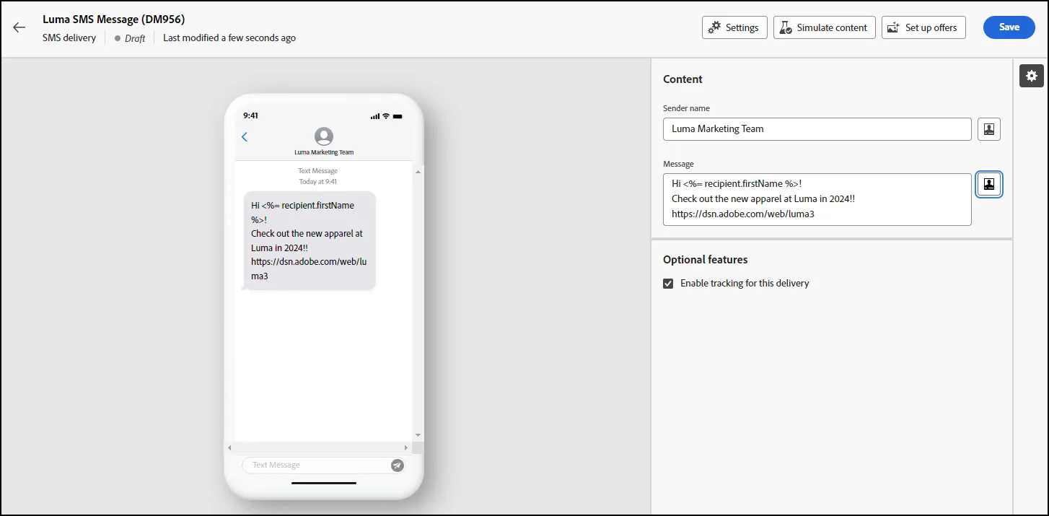Click the Optional features heading

click(x=706, y=260)
